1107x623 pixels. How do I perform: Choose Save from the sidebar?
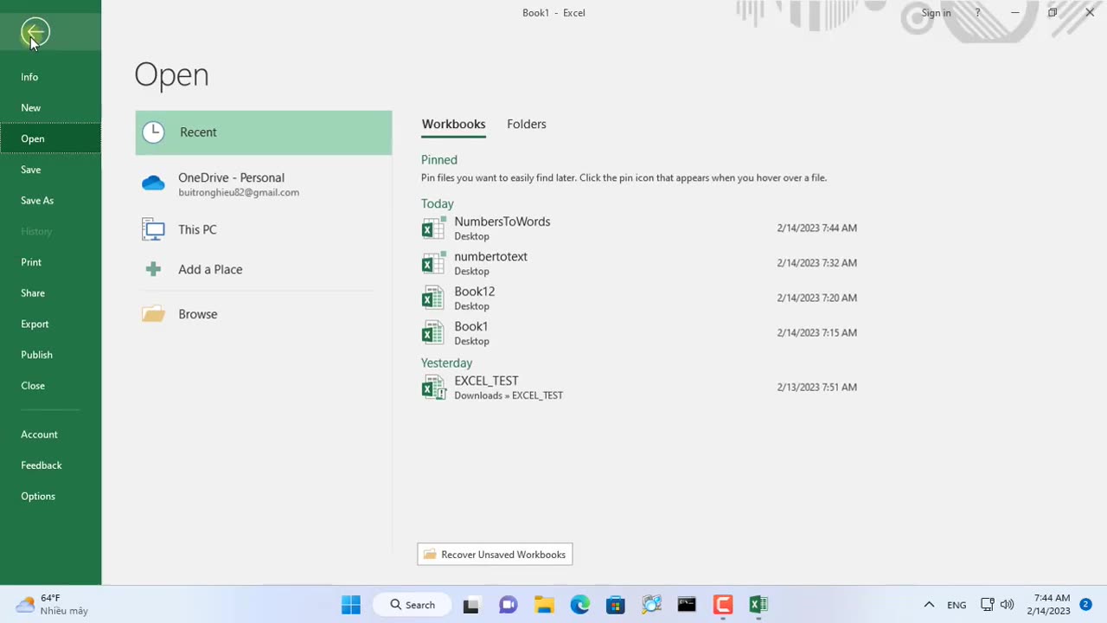[50, 170]
